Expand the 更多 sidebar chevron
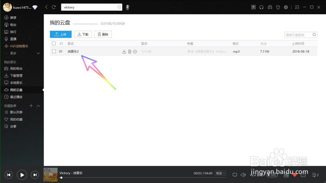 [38, 53]
